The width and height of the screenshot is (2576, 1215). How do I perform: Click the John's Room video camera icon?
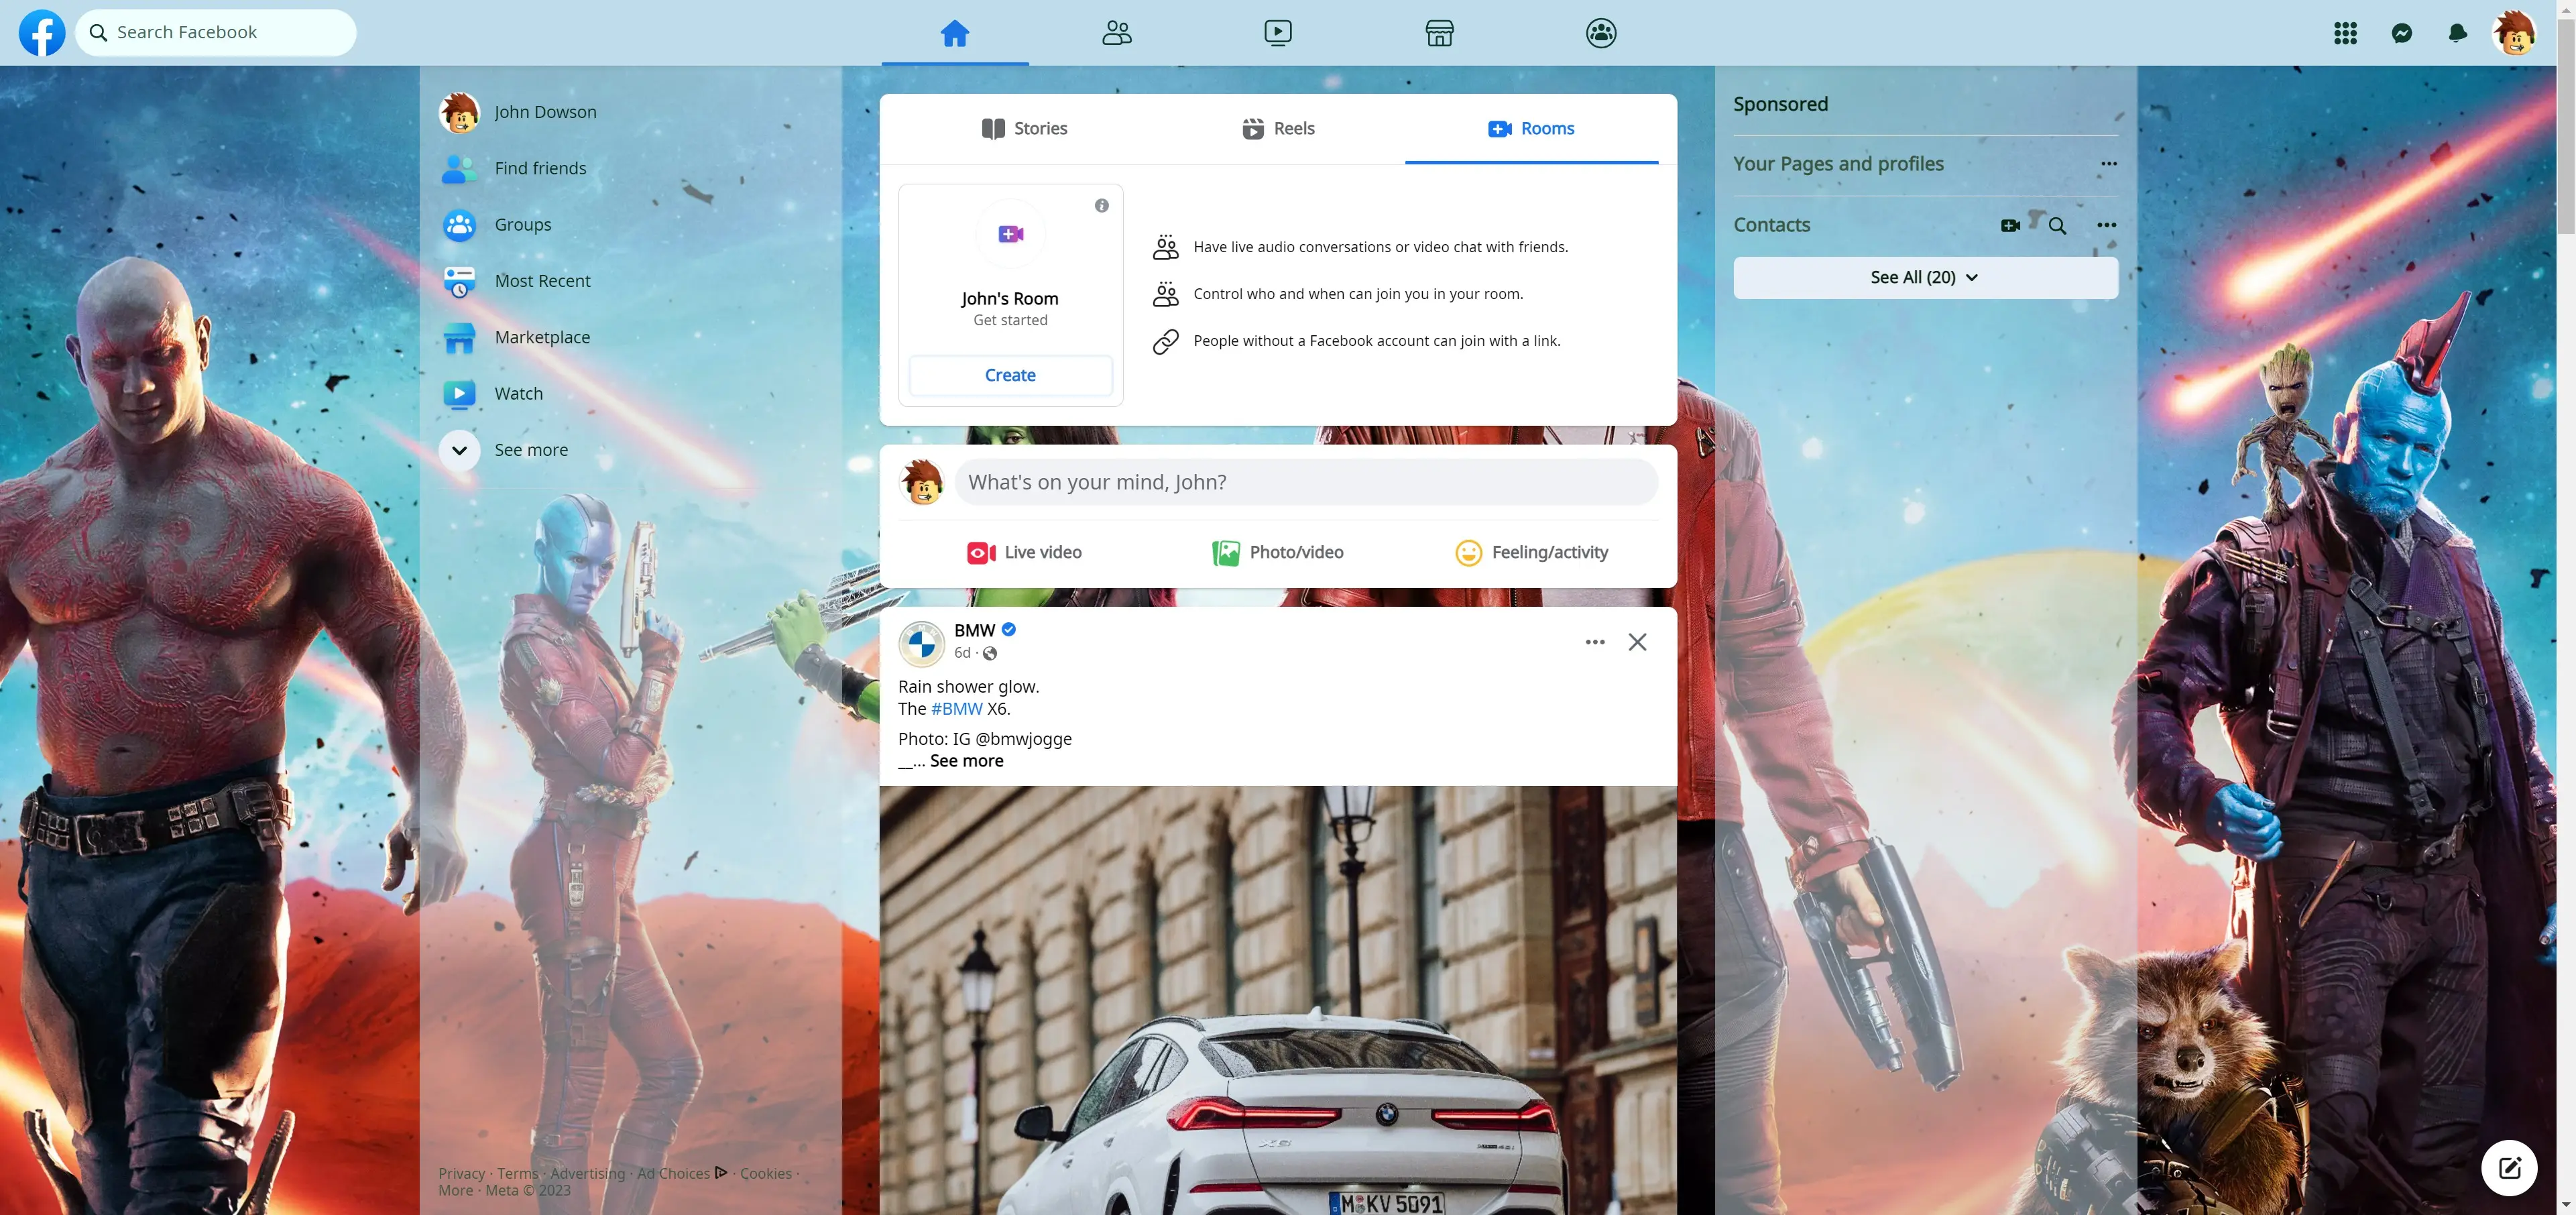1010,233
